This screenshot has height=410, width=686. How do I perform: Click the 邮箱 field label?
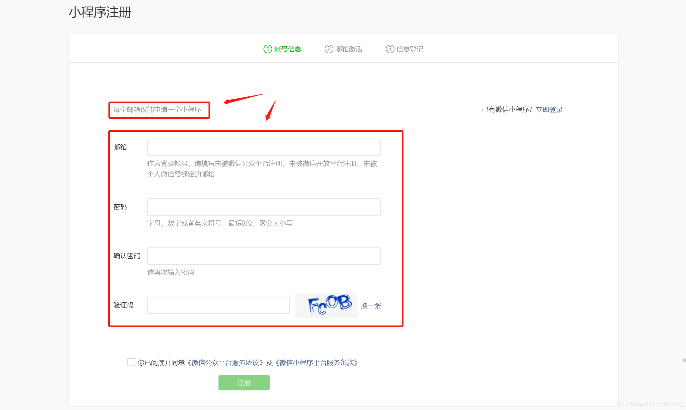tap(120, 147)
